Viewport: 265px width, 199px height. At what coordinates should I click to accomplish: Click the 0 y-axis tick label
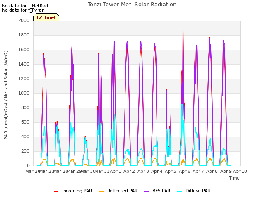[28, 165]
